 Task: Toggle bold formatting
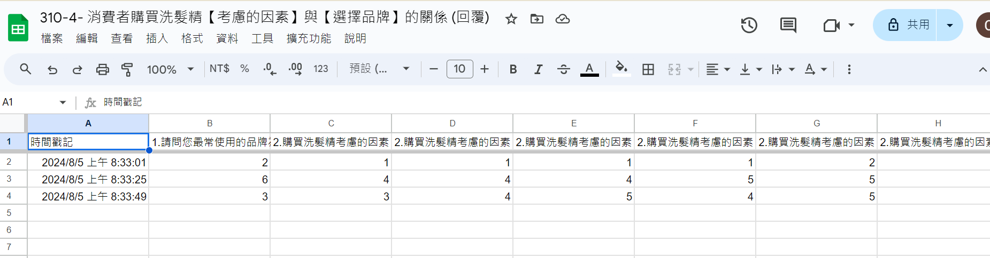pos(513,69)
